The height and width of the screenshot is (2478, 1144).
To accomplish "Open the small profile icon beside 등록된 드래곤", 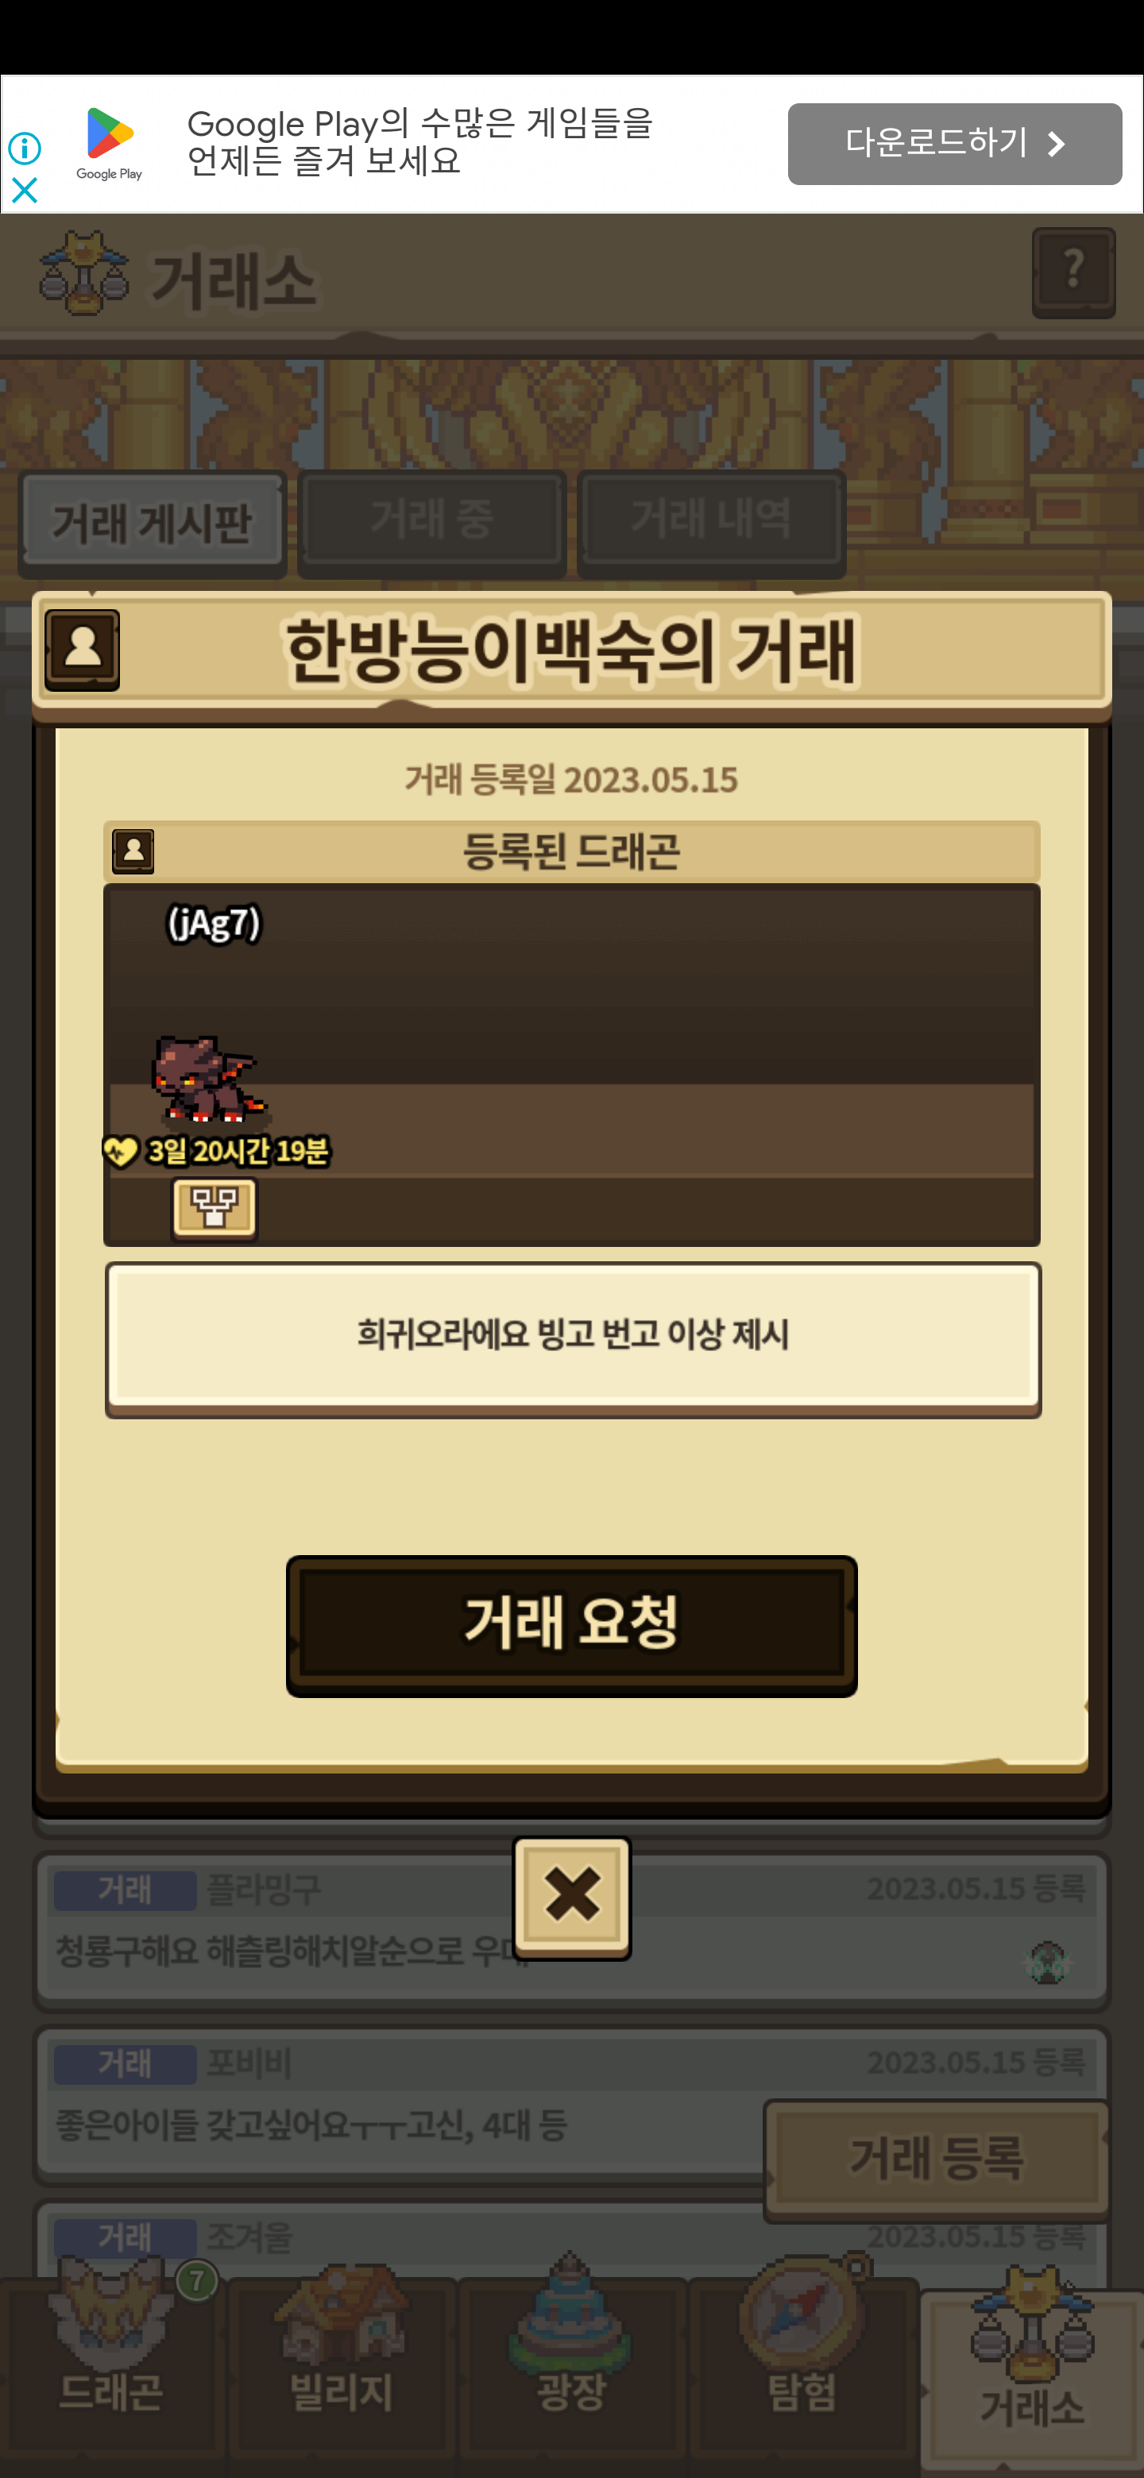I will point(133,851).
